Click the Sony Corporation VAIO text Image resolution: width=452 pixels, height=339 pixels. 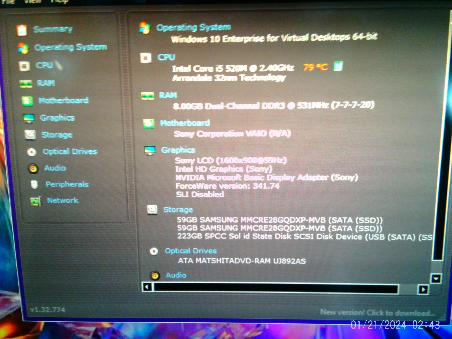click(x=232, y=134)
